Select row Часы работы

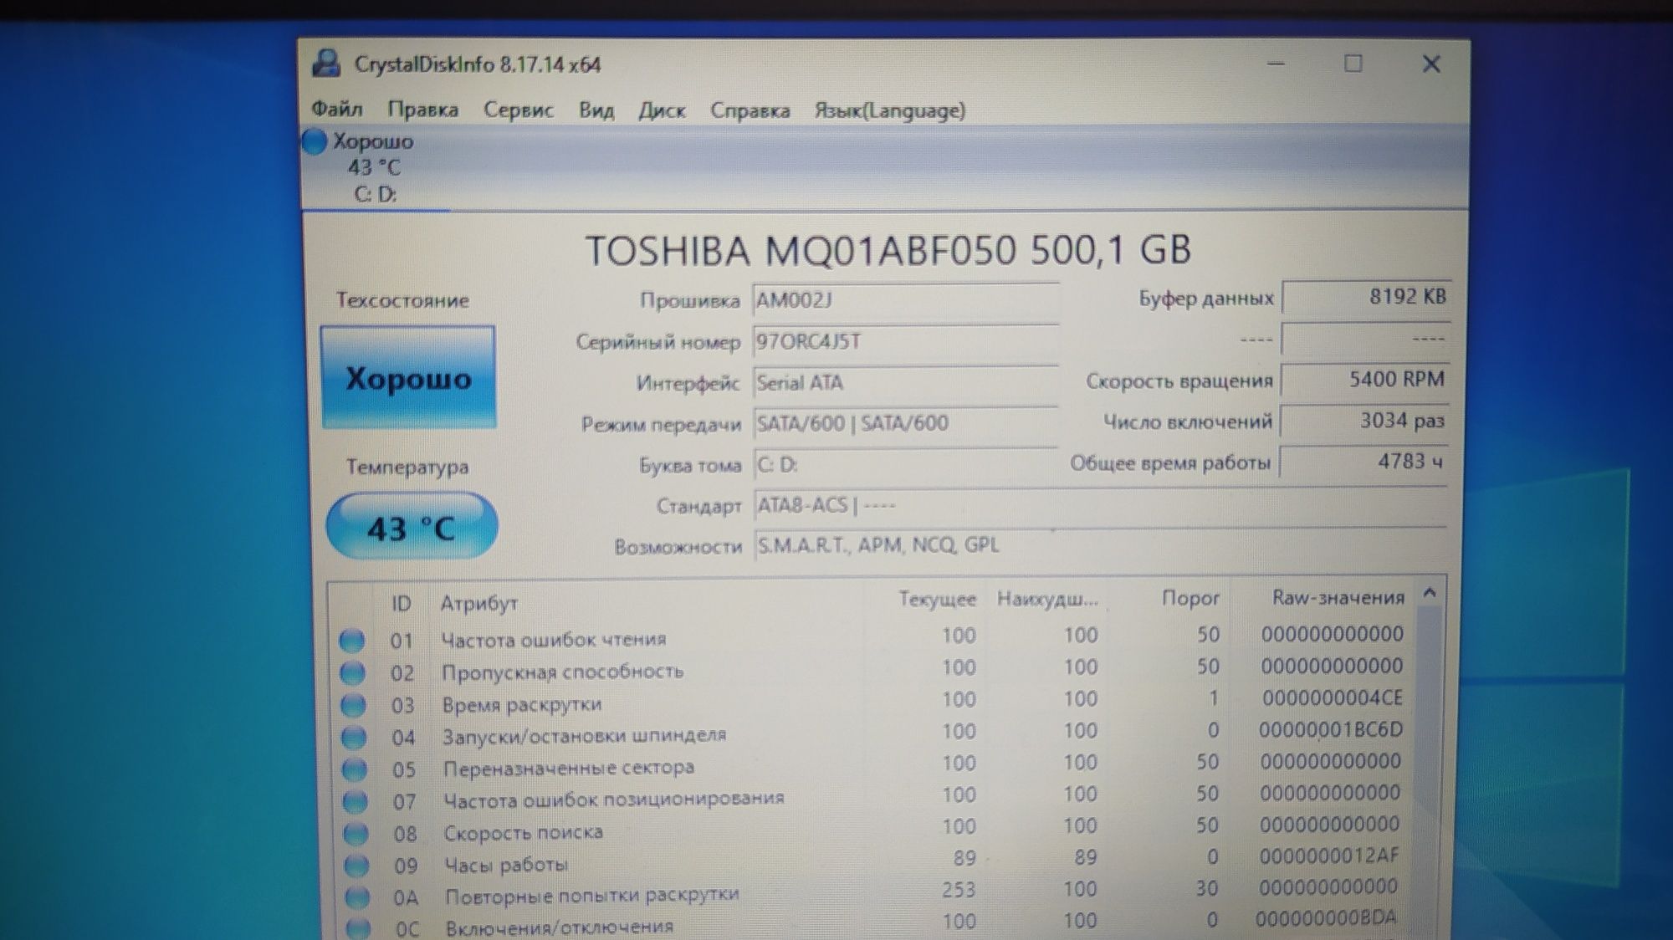tap(872, 860)
